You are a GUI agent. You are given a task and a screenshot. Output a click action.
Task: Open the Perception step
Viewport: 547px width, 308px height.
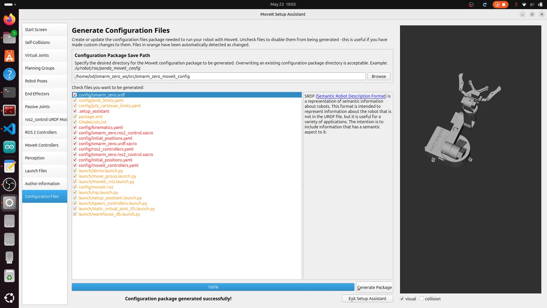coord(44,158)
